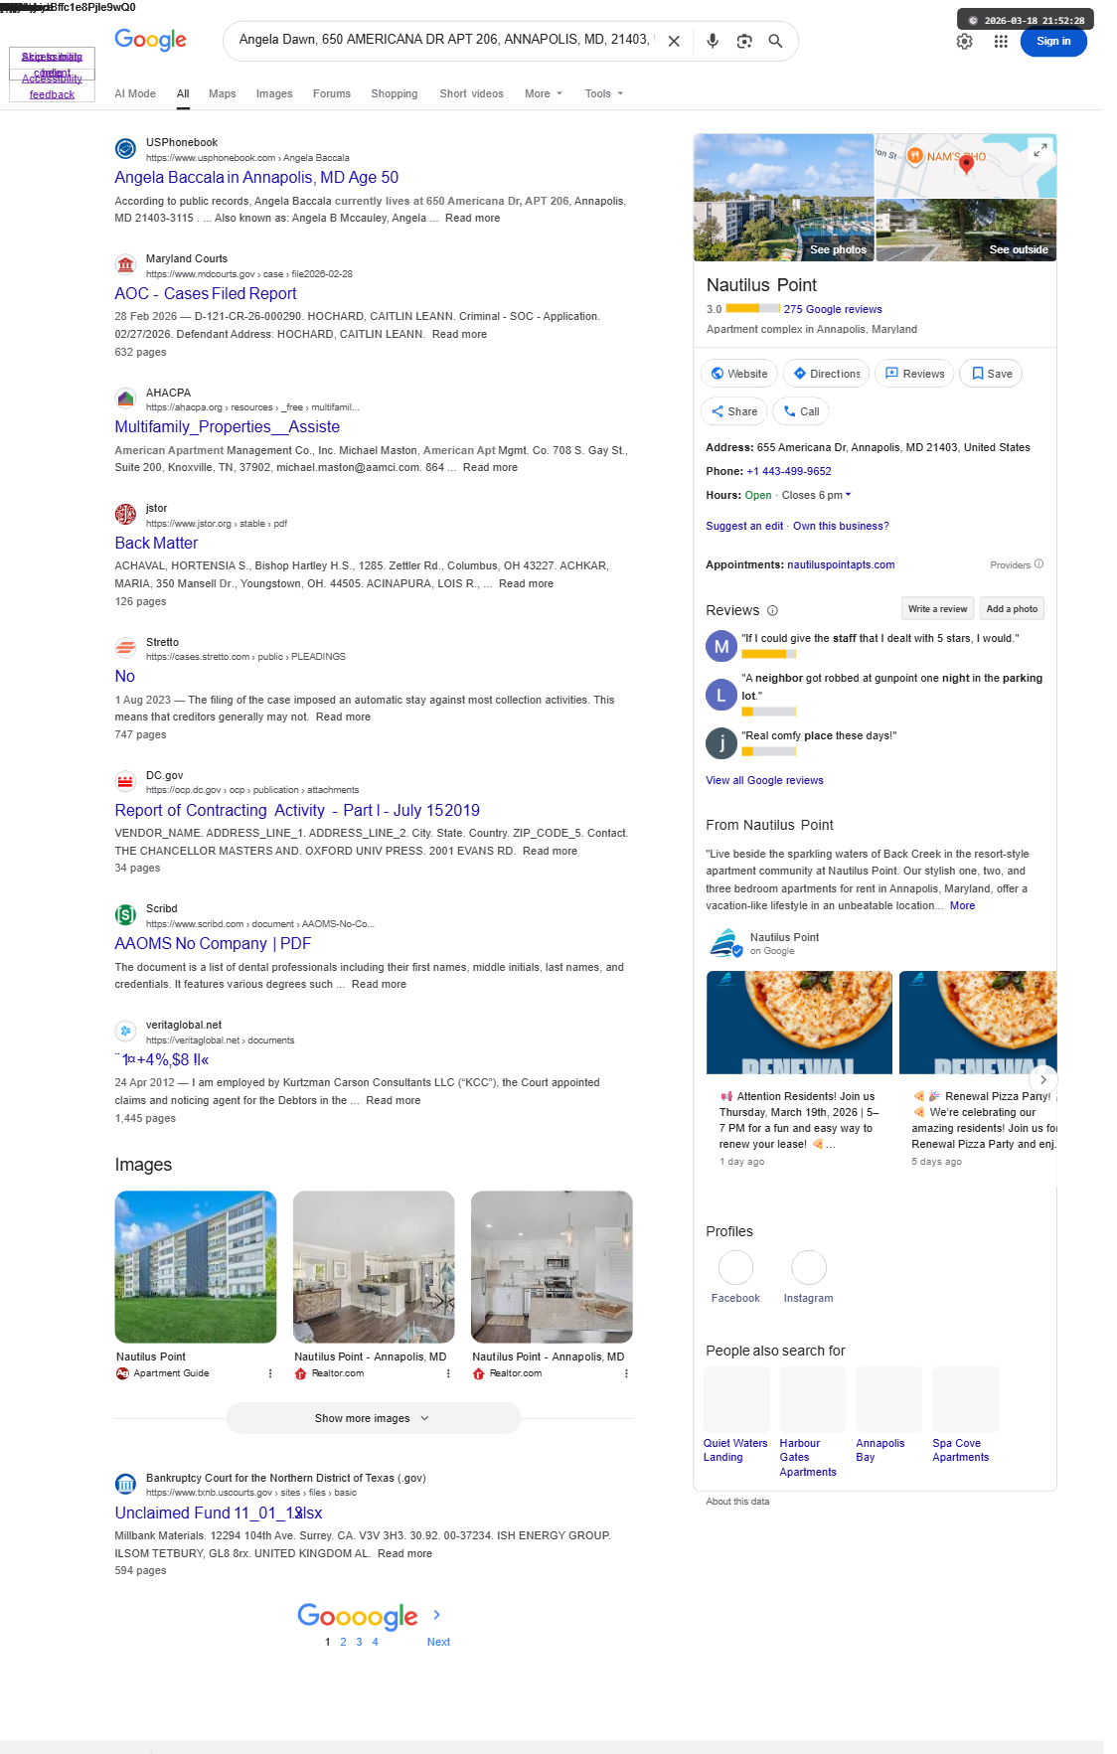The image size is (1117, 1754).
Task: Start voice search with the microphone icon
Action: click(x=713, y=41)
